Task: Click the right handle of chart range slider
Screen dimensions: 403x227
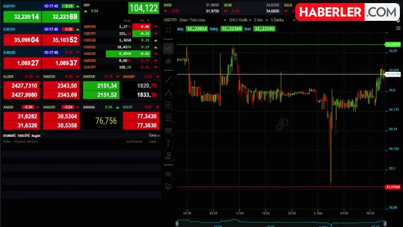Action: pos(385,223)
